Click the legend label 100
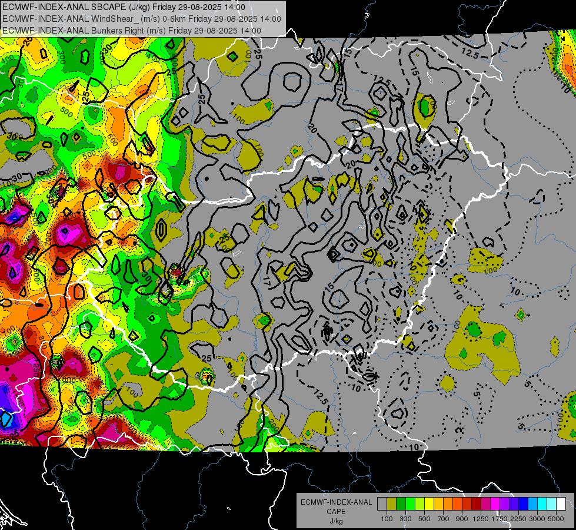Image resolution: width=576 pixels, height=530 pixels. pos(387,519)
